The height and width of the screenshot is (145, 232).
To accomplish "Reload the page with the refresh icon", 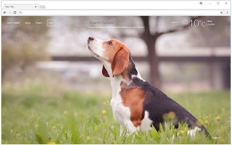I will [15, 13].
